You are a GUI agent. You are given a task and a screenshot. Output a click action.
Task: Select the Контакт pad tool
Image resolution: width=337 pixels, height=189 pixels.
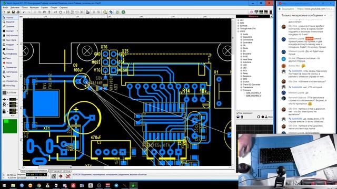[8, 31]
